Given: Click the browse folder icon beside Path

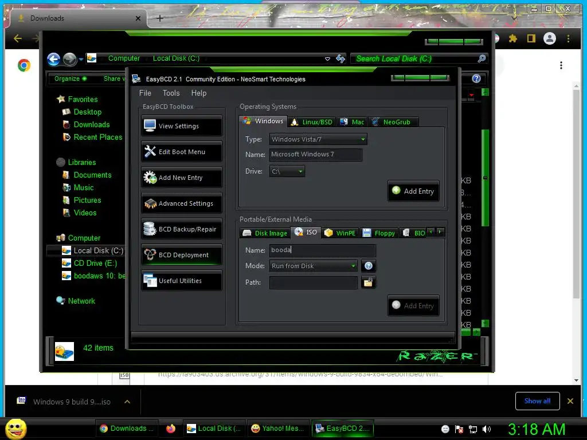Looking at the screenshot, I should 369,282.
